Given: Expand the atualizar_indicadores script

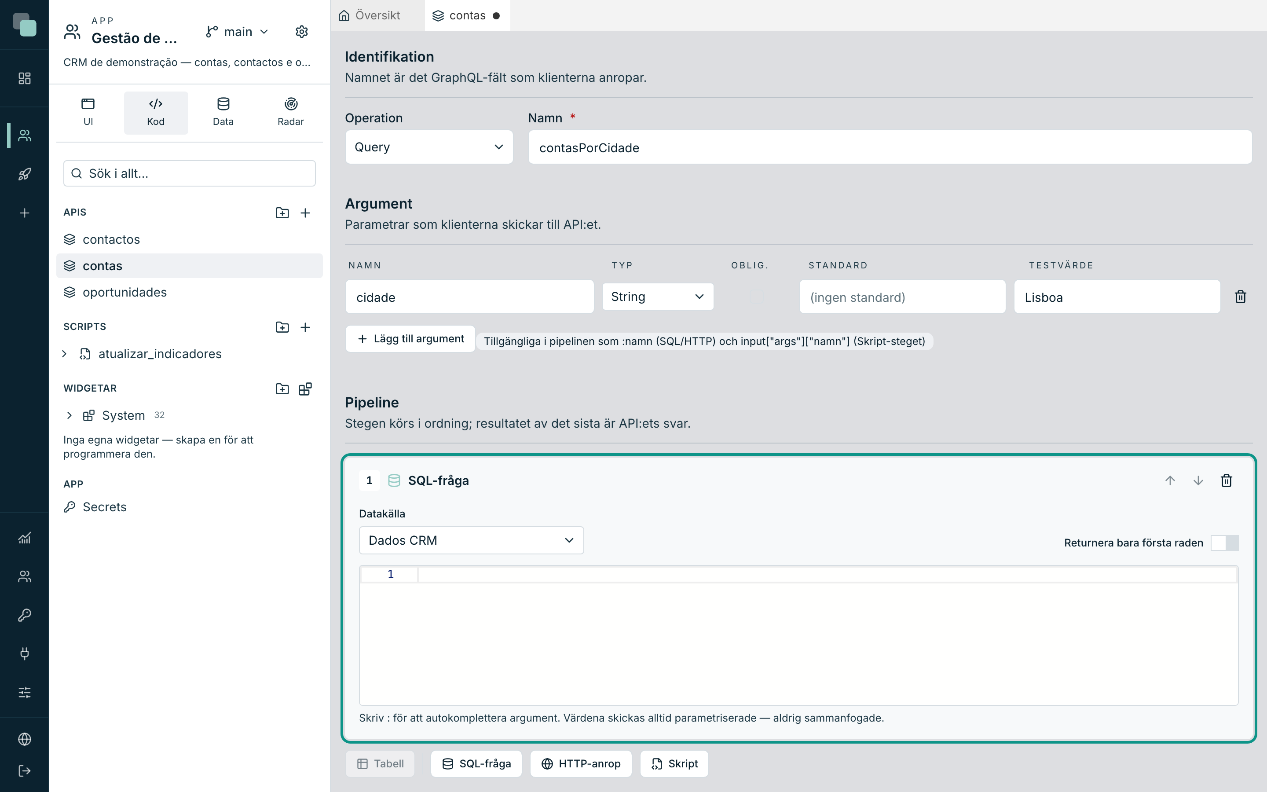Looking at the screenshot, I should pyautogui.click(x=64, y=354).
